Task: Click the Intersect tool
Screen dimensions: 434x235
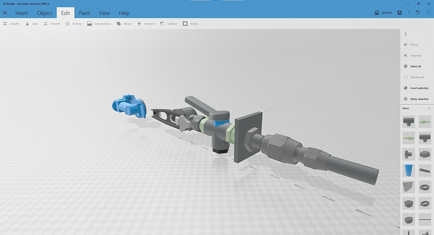Action: click(x=146, y=24)
